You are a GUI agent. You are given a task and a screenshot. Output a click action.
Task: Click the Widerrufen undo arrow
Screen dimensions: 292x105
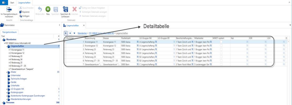pos(40,9)
